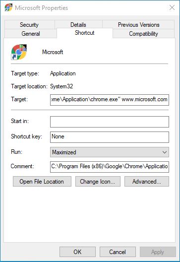Click the Target input field
The height and width of the screenshot is (262, 180).
110,100
